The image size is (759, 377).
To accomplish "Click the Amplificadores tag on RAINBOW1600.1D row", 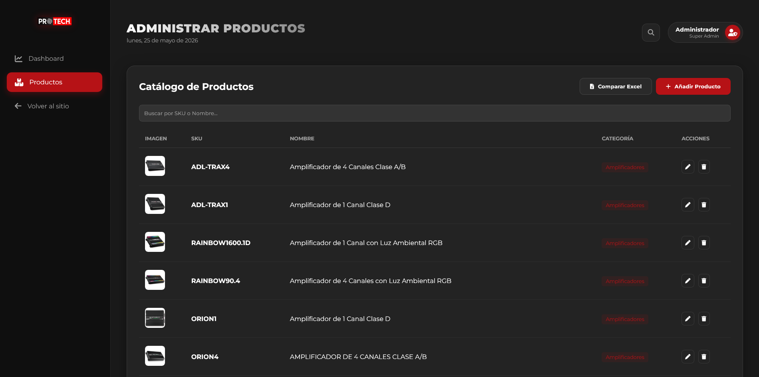I will click(625, 243).
